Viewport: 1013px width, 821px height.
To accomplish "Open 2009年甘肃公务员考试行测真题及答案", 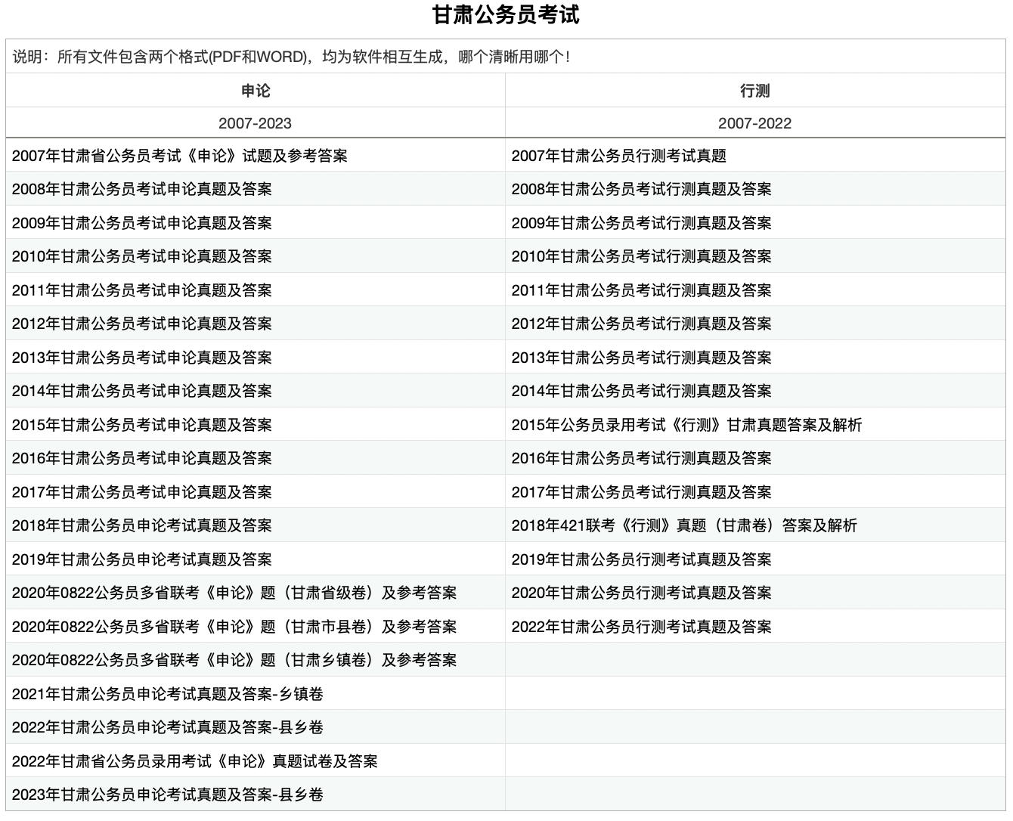I will pyautogui.click(x=642, y=223).
